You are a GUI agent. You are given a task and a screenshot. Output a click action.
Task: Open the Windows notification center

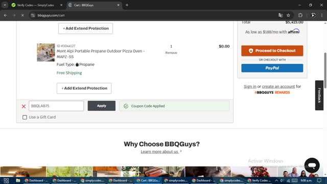[319, 180]
